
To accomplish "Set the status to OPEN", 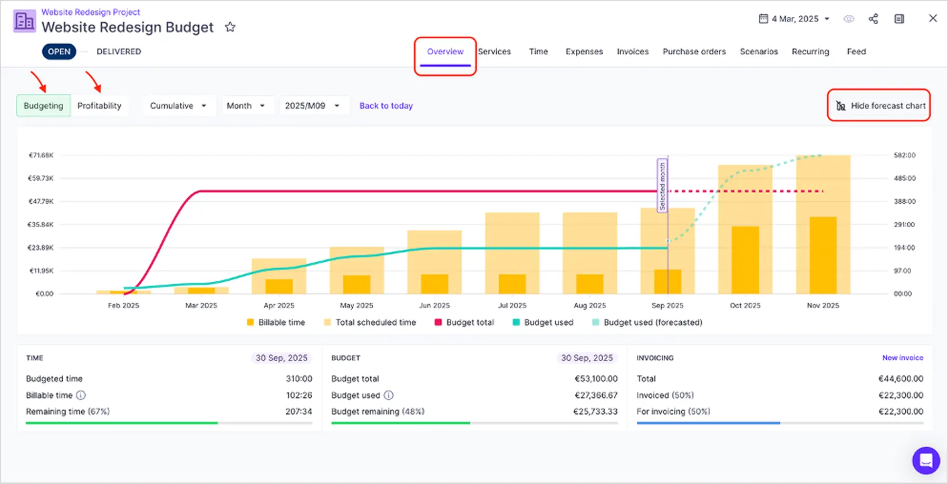I will [59, 52].
